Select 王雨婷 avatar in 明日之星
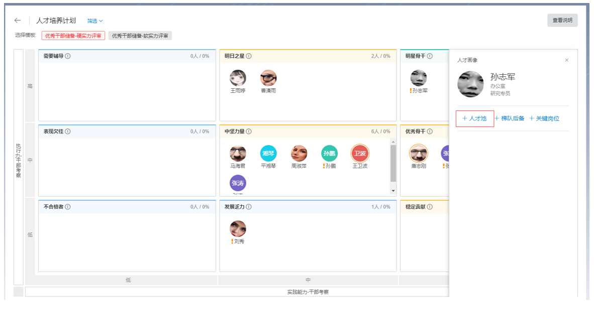 [x=238, y=78]
